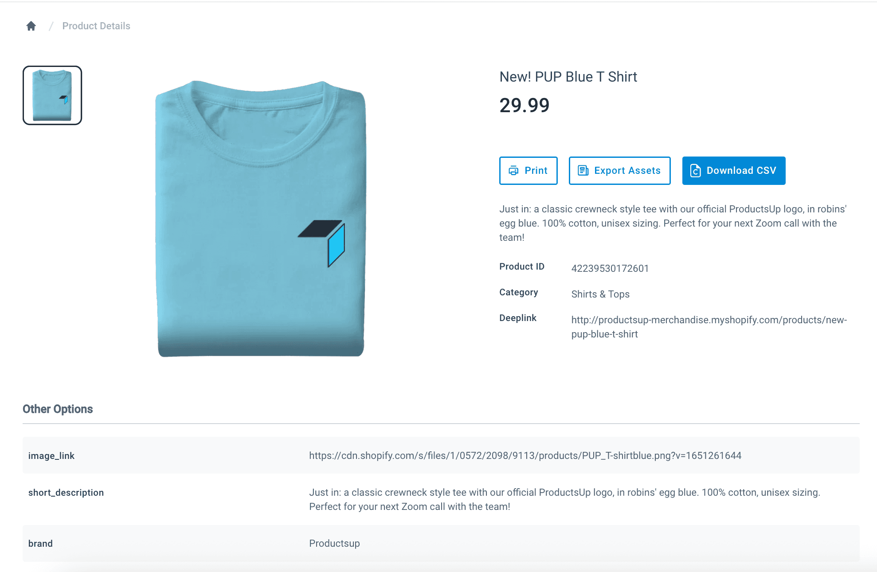Click the home icon in breadcrumb
877x572 pixels.
point(31,26)
